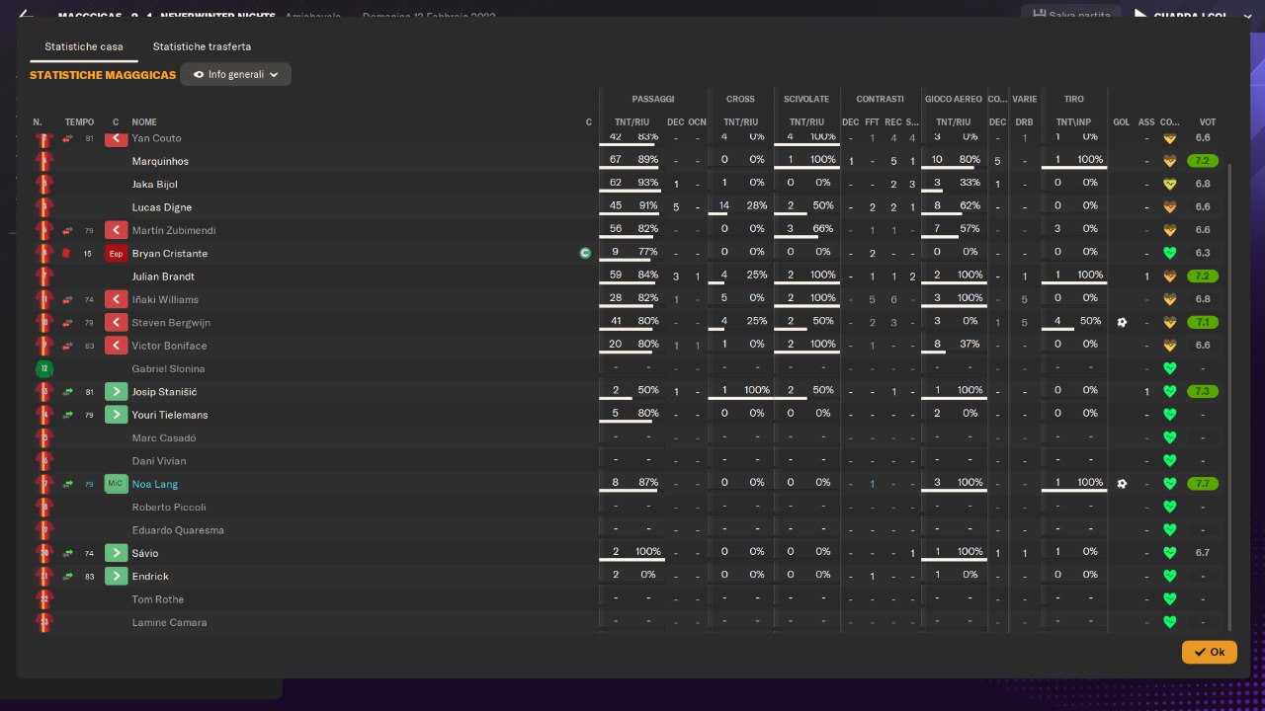Select player row Lamine Camara

pyautogui.click(x=628, y=622)
